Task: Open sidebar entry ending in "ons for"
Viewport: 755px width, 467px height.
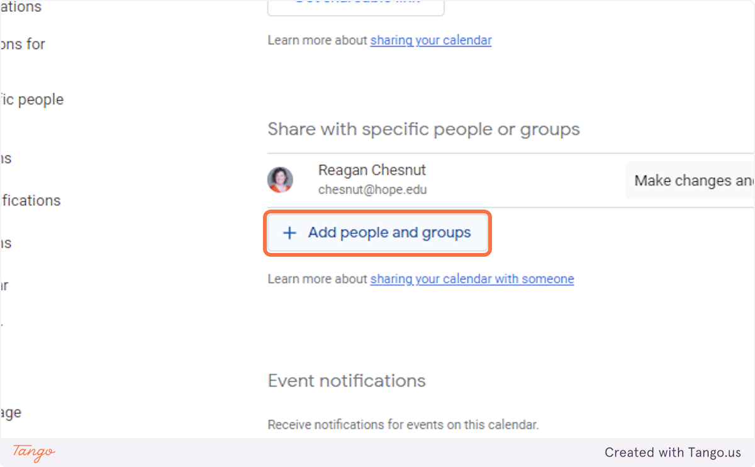Action: point(23,44)
